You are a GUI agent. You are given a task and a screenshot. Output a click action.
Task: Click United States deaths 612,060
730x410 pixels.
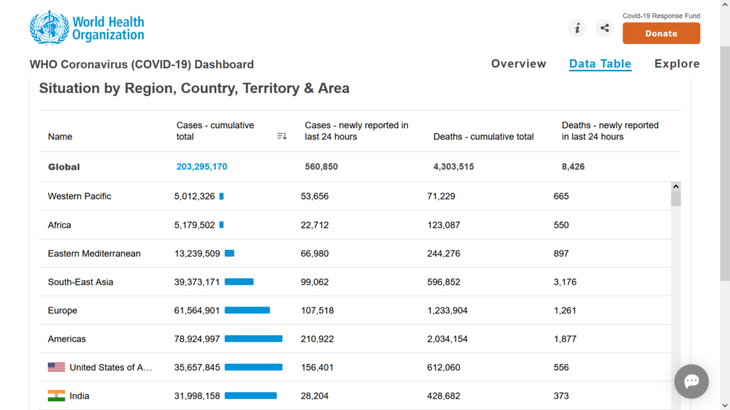[x=443, y=367]
